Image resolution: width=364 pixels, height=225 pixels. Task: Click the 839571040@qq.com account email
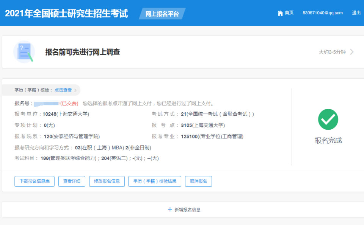pyautogui.click(x=323, y=13)
